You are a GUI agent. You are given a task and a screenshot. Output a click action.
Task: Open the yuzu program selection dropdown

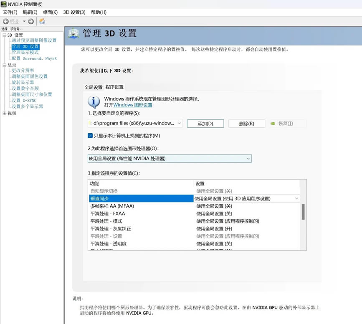coord(179,124)
